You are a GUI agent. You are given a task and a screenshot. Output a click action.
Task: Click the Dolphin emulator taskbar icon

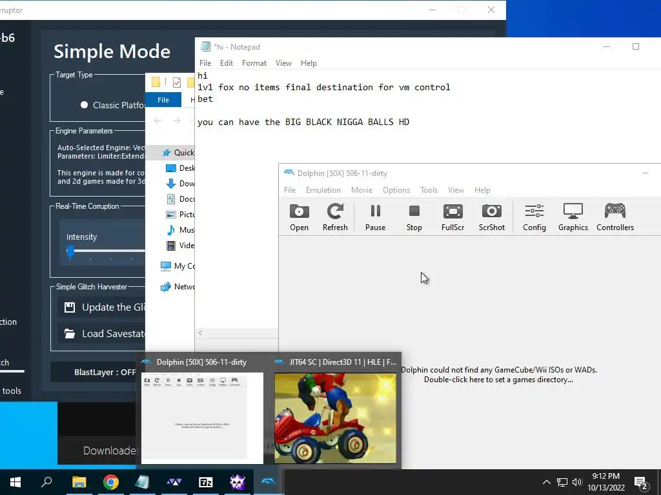pos(269,482)
